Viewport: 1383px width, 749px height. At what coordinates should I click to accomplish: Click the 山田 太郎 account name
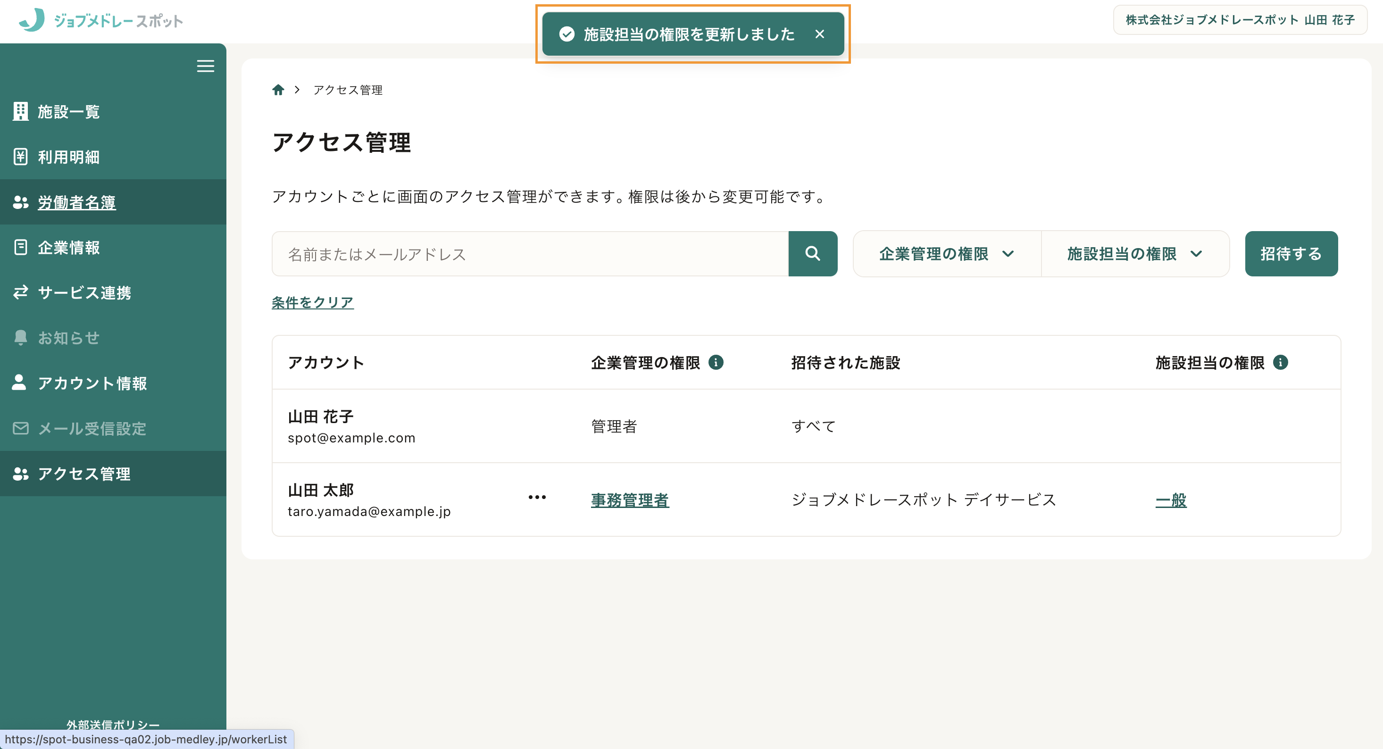click(321, 490)
